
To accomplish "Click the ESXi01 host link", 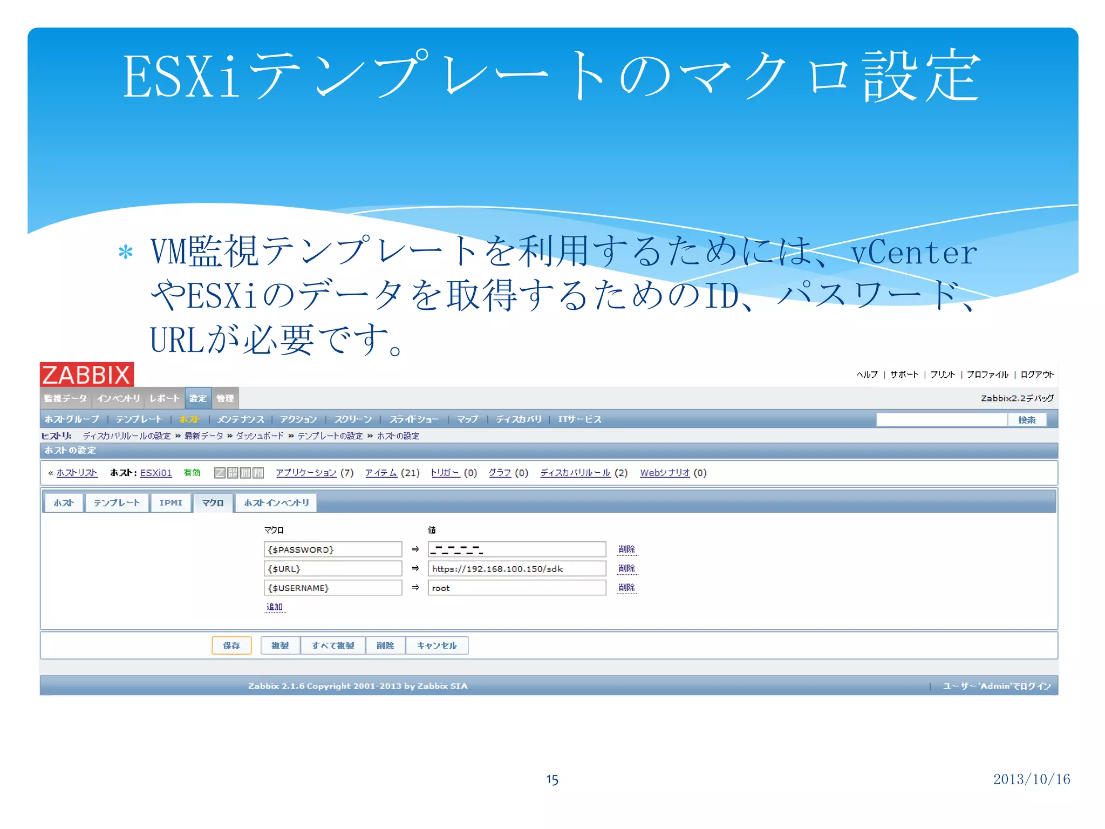I will [x=156, y=473].
